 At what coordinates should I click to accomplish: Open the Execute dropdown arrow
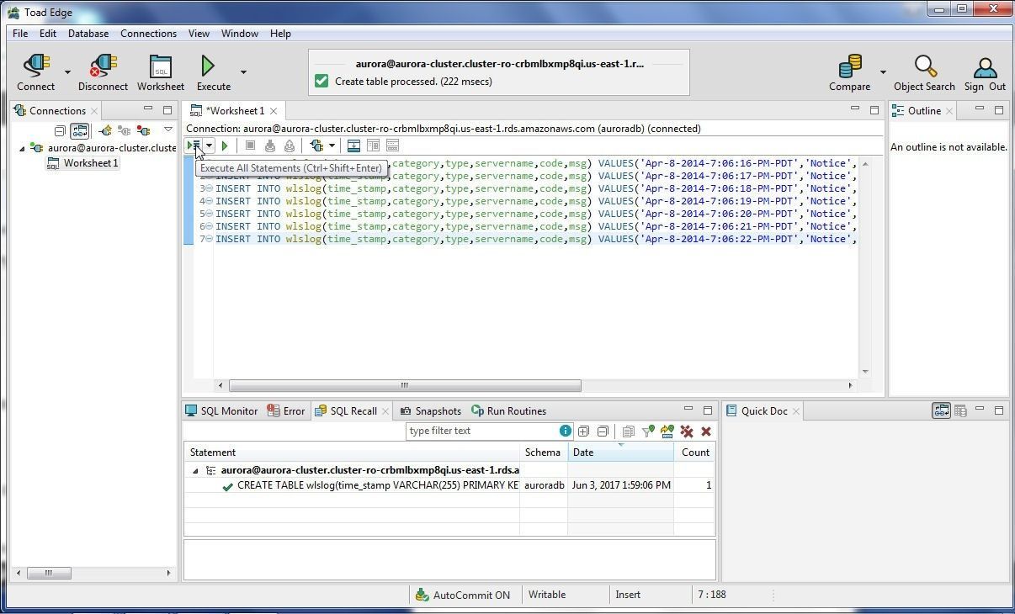[243, 71]
